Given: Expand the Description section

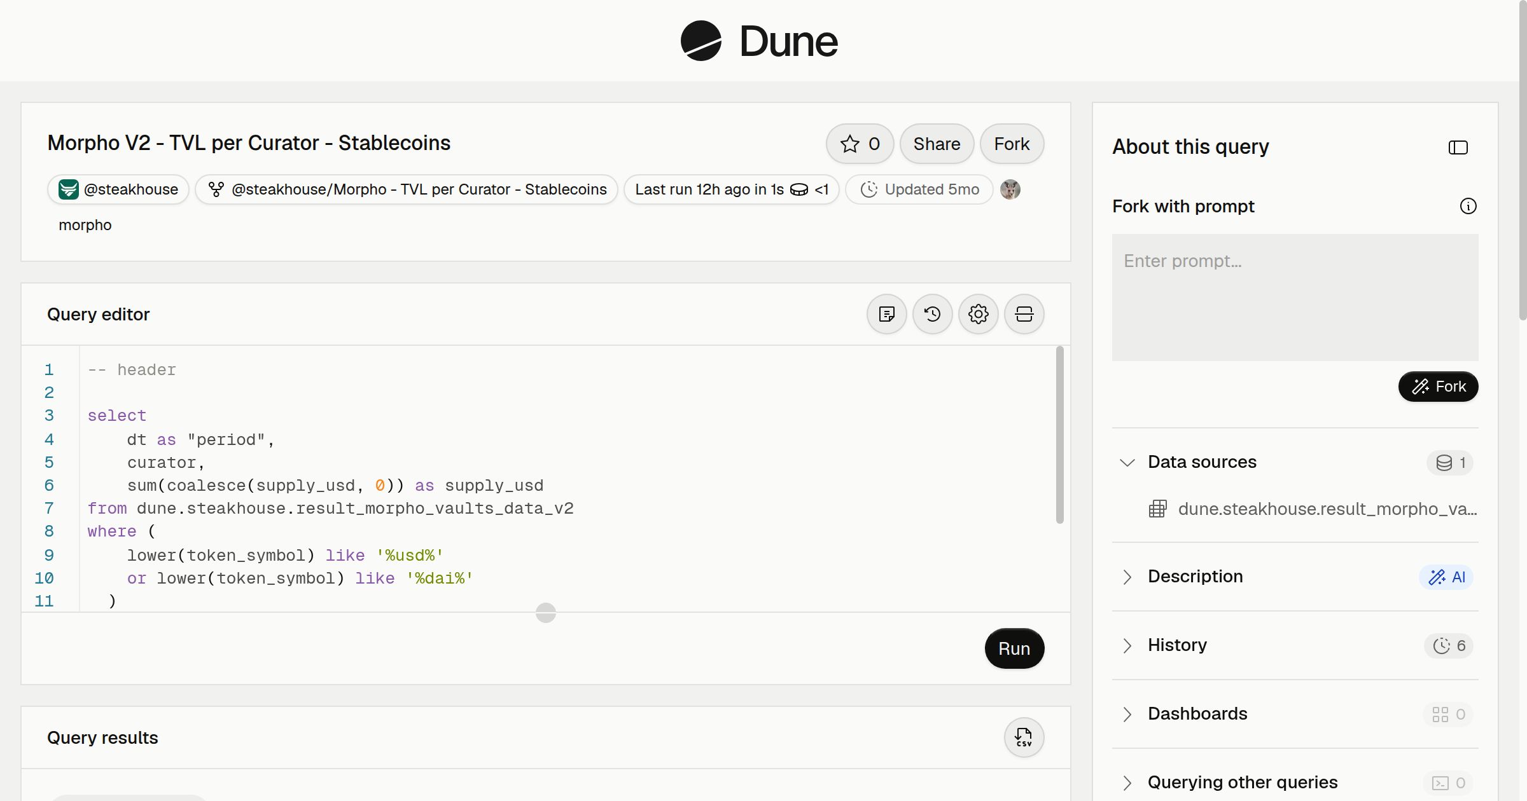Looking at the screenshot, I should point(1127,577).
